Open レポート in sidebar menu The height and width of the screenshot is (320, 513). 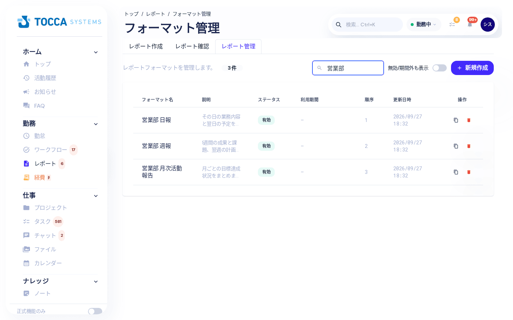(44, 164)
